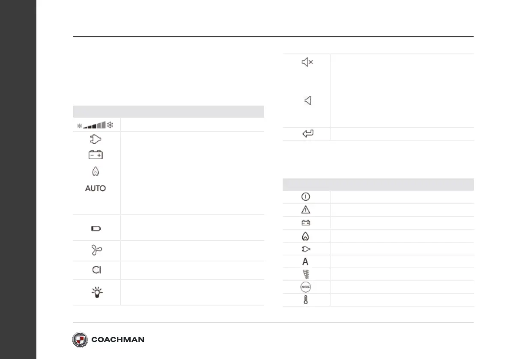The width and height of the screenshot is (510, 359).
Task: Click the bold flame icon in right table
Action: (305, 236)
